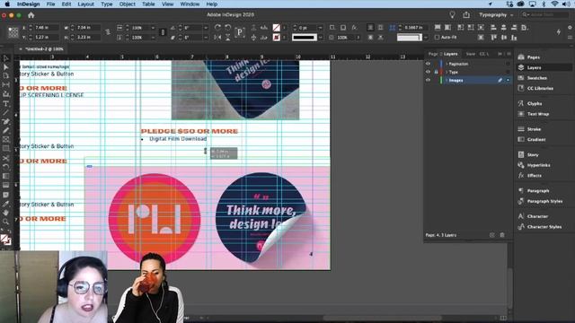Select the Rectangle Frame tool

point(6,140)
